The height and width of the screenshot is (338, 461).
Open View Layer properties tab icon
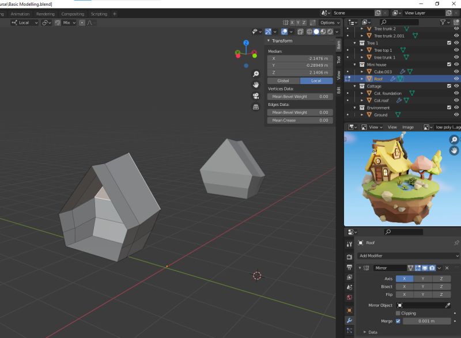tap(349, 277)
